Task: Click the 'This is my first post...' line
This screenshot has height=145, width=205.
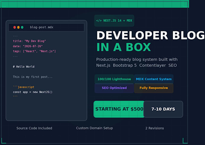Action: pyautogui.click(x=33, y=77)
